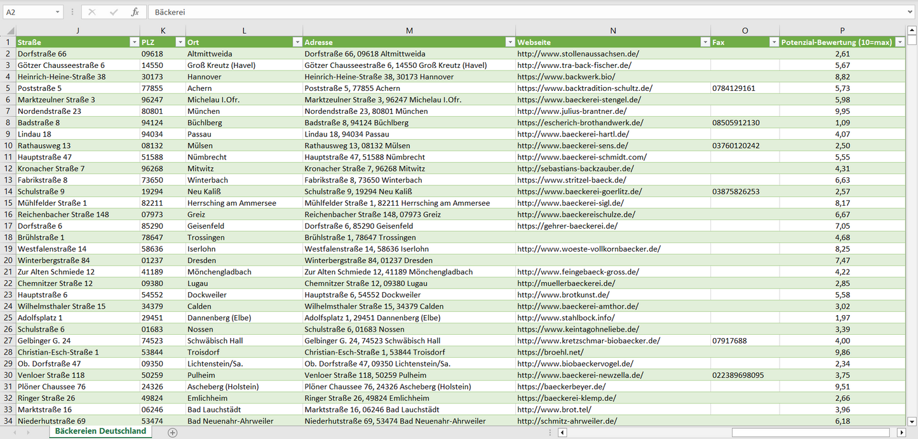This screenshot has width=918, height=439.
Task: Switch to the Bäckereien Deutschland sheet tab
Action: click(100, 431)
